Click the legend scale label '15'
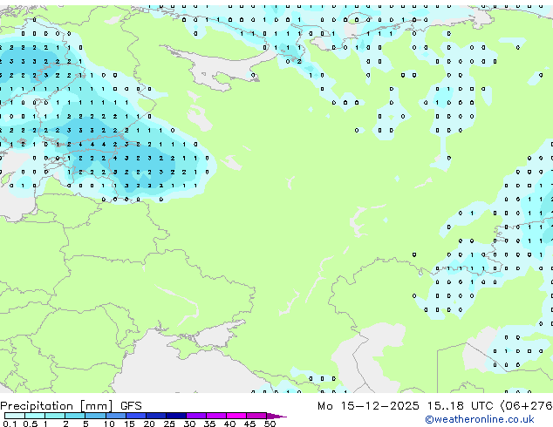 (x=129, y=424)
